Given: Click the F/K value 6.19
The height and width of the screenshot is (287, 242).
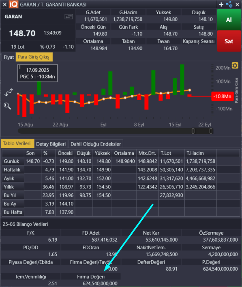Looking at the screenshot, I should (x=53, y=240).
